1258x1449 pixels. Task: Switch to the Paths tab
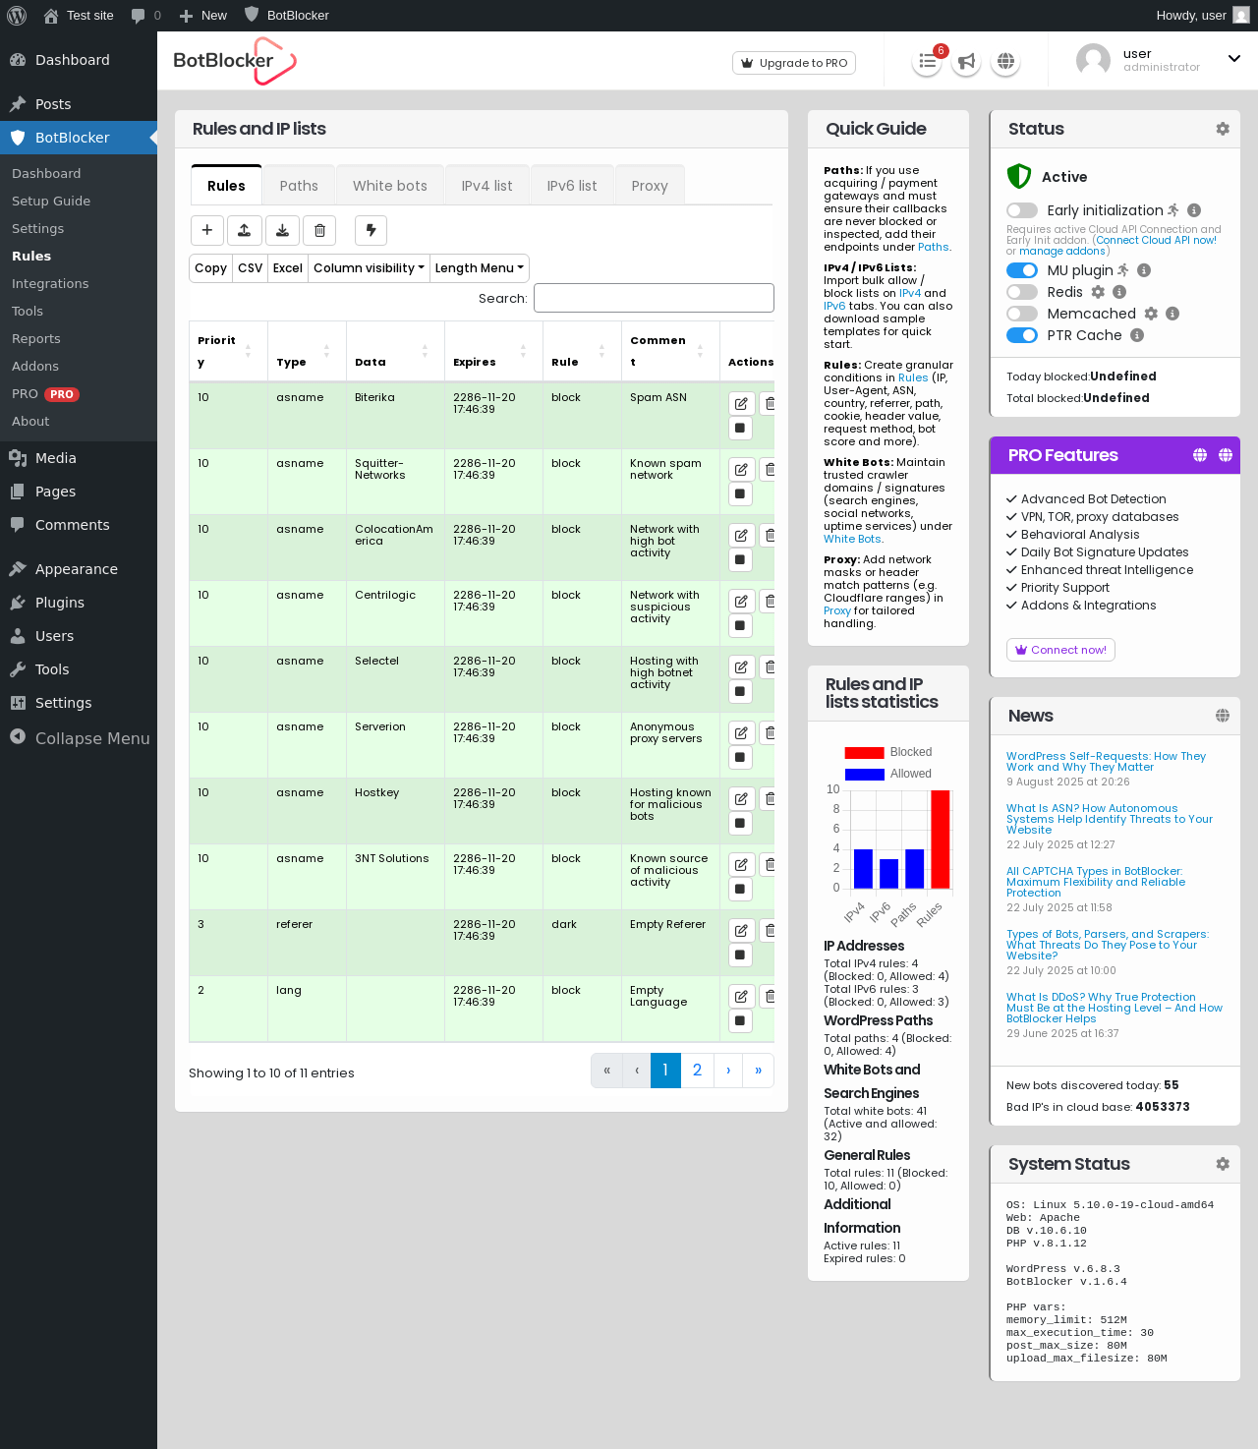pos(299,186)
